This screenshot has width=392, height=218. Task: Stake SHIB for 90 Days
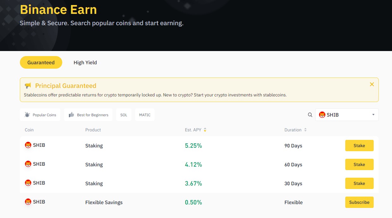359,146
